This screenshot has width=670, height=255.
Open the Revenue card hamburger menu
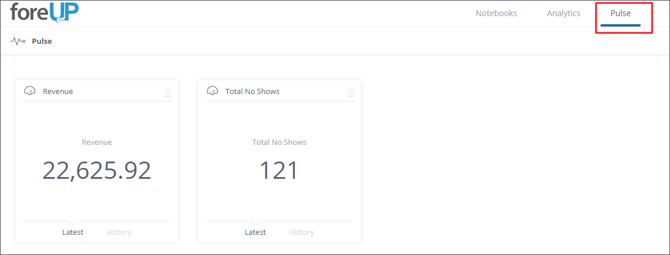168,93
